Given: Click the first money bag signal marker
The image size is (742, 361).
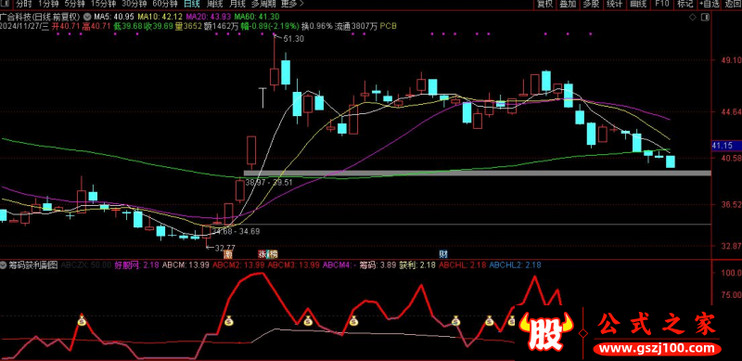Looking at the screenshot, I should 82,321.
